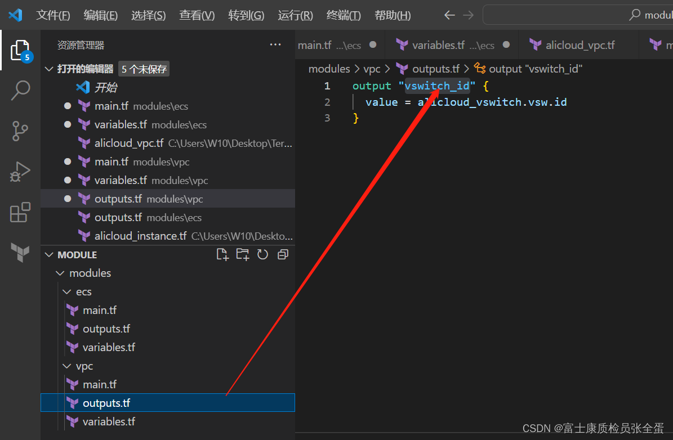Collapse the vpc folder under modules
The height and width of the screenshot is (440, 673).
pyautogui.click(x=67, y=366)
